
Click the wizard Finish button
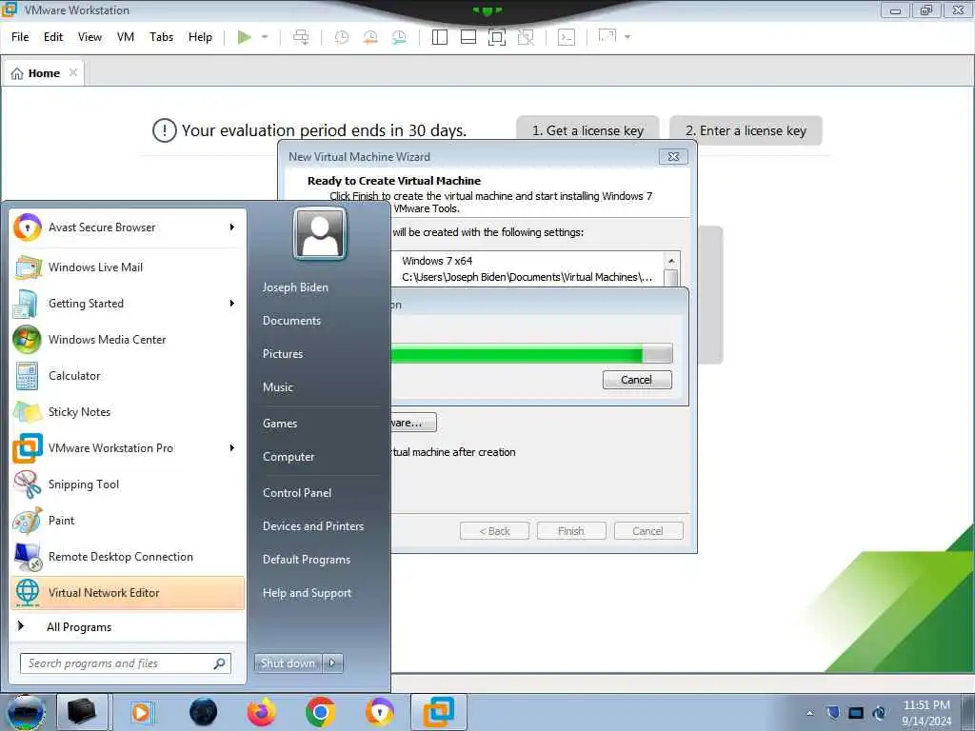[571, 531]
